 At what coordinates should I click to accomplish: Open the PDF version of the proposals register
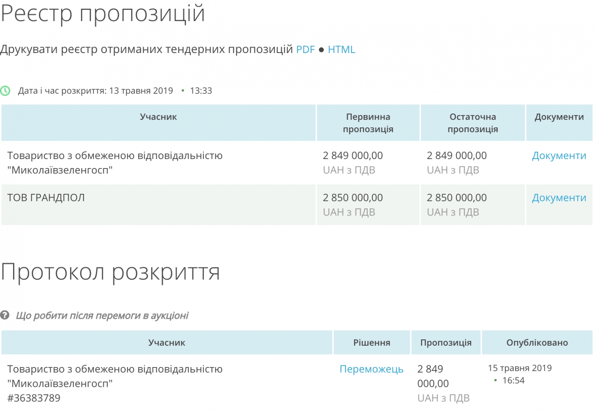305,50
